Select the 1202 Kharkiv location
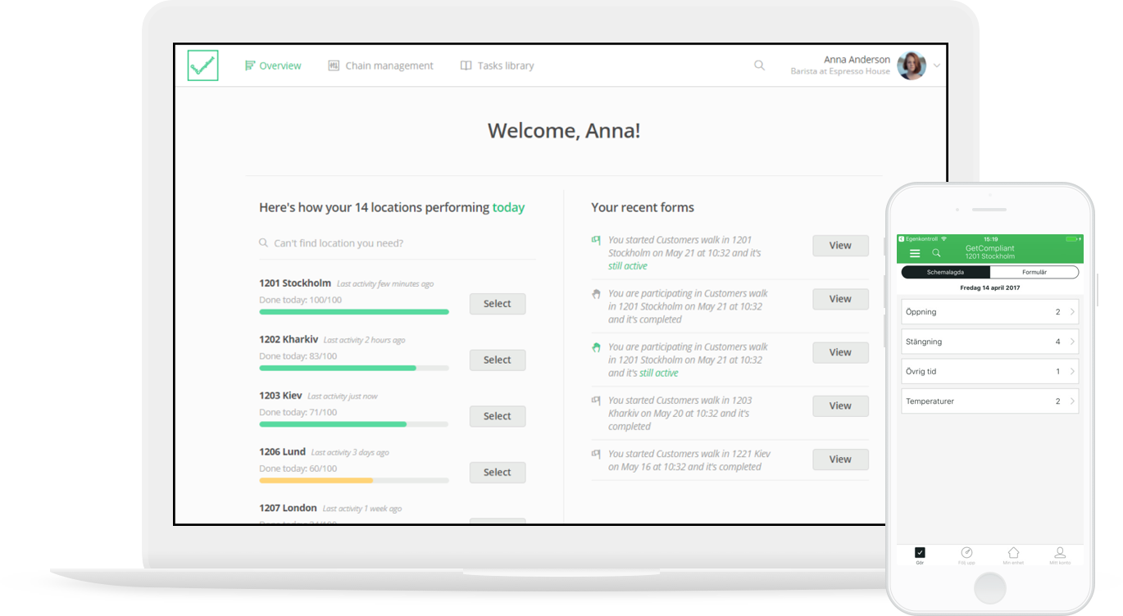The width and height of the screenshot is (1123, 616). (497, 360)
